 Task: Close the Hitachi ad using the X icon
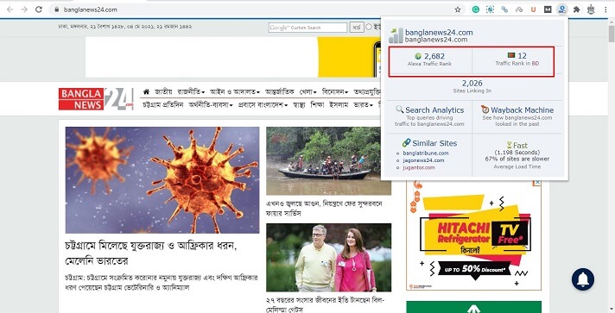(x=538, y=183)
